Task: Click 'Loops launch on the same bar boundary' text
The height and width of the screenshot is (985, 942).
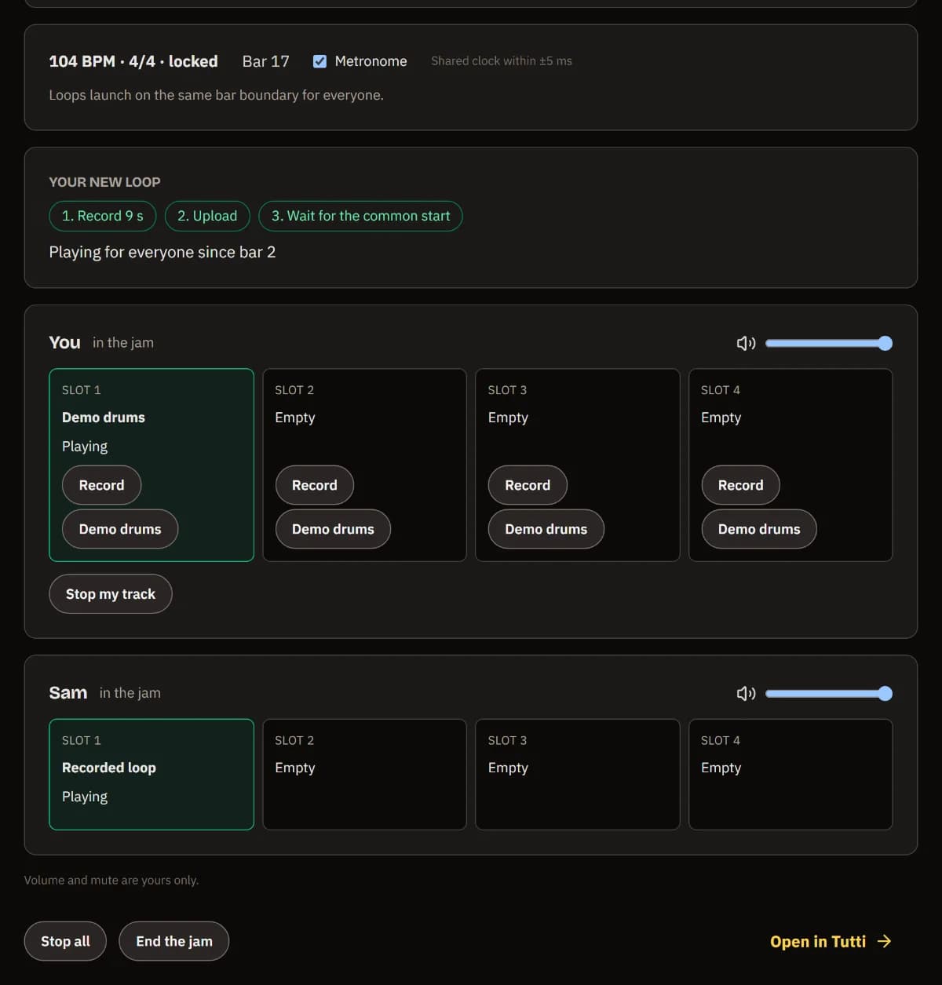Action: tap(216, 95)
